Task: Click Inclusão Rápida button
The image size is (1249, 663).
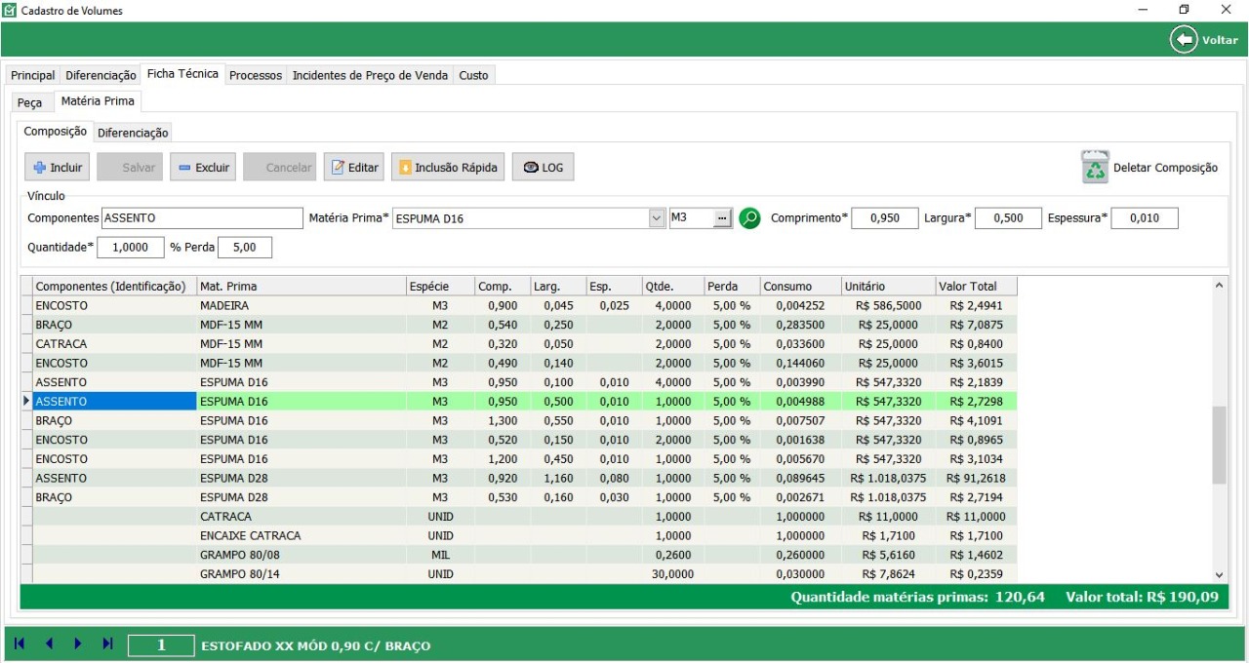Action: [449, 167]
